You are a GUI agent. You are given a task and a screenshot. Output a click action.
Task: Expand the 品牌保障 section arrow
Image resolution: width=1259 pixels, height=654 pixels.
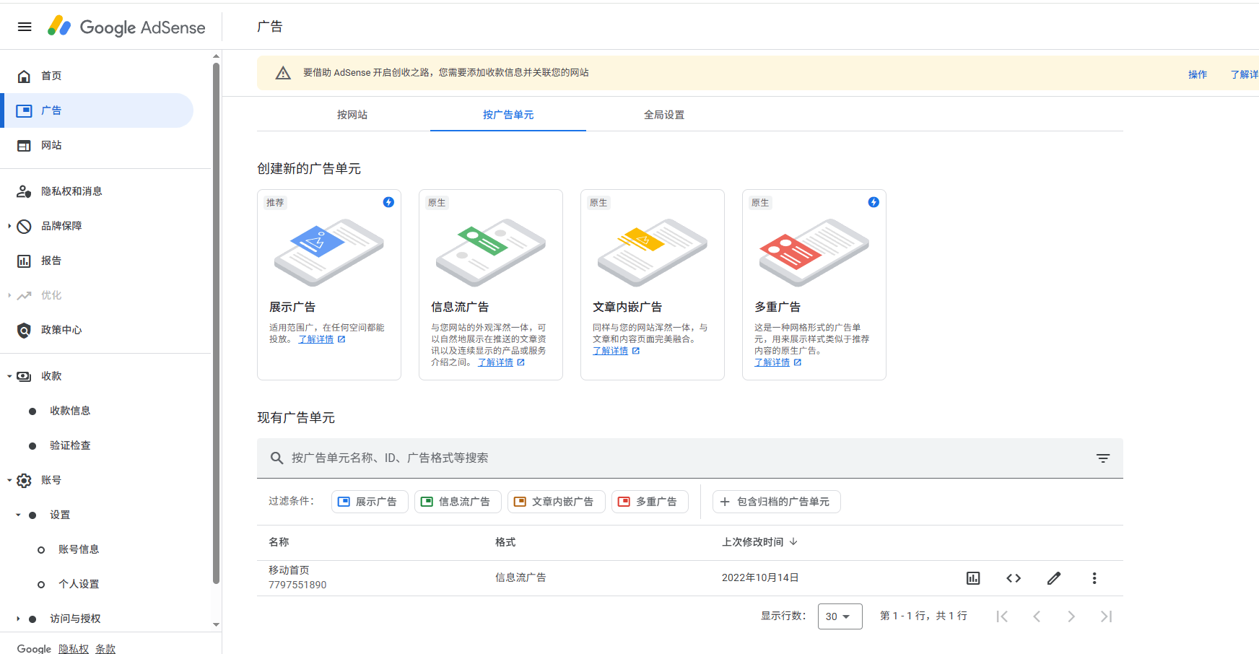9,226
